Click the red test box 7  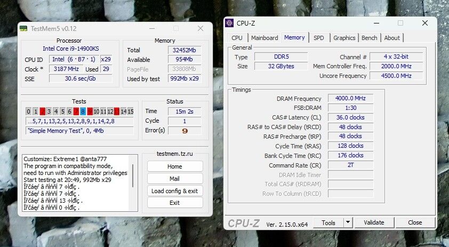76,111
